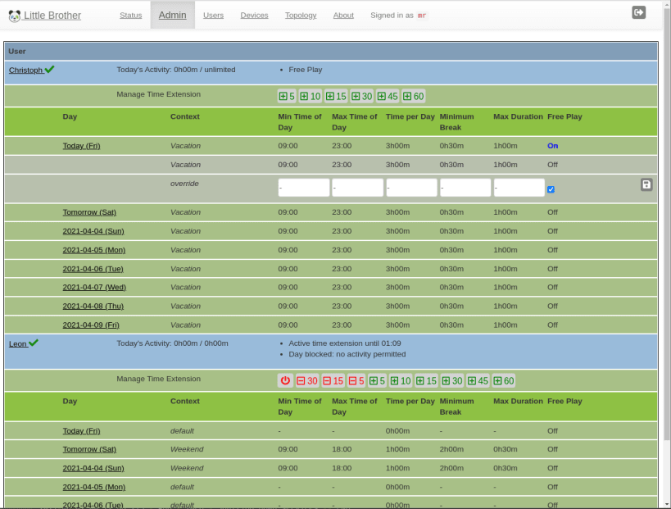Screen dimensions: 671x509
Task: Expand Christoph's 2021-04-04 (Sun) row
Action: point(93,231)
